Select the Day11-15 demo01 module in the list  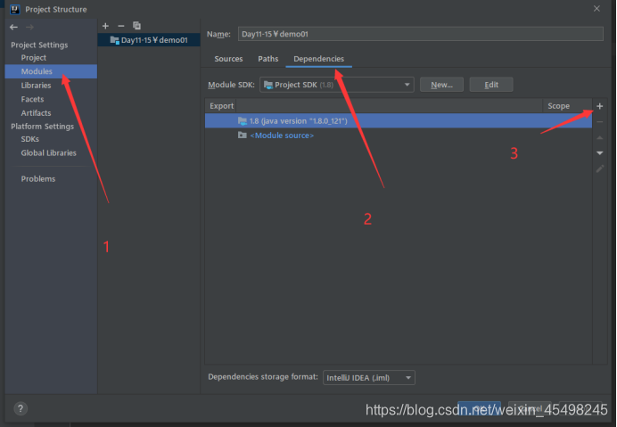click(x=149, y=40)
